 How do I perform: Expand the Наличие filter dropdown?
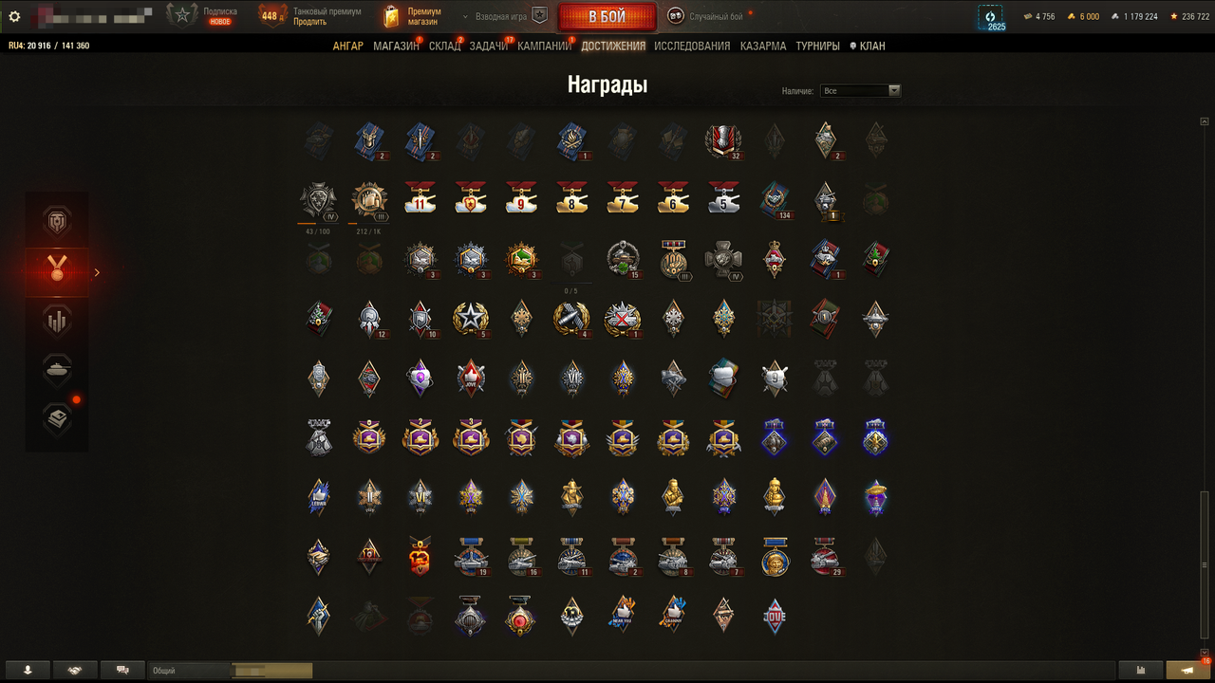[x=860, y=91]
